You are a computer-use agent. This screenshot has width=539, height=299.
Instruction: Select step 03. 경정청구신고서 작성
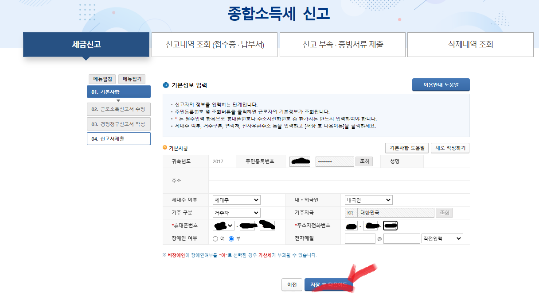click(x=118, y=124)
